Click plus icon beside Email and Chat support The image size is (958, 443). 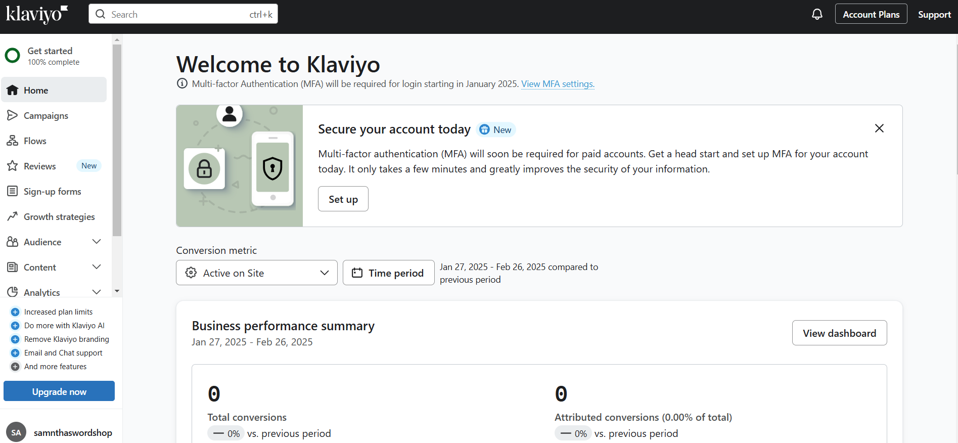[x=15, y=353]
